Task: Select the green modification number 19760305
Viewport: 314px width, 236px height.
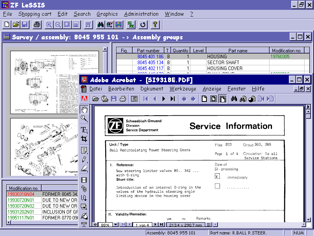Action: (280, 57)
